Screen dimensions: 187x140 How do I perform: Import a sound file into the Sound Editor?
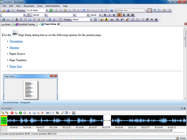pyautogui.click(x=3, y=113)
